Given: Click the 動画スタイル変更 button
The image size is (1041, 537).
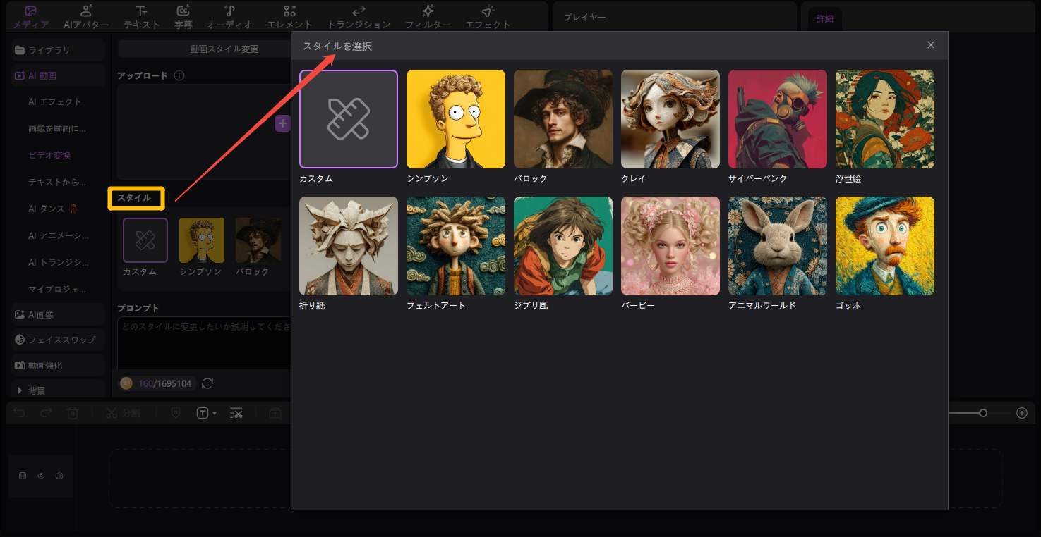Looking at the screenshot, I should point(224,49).
